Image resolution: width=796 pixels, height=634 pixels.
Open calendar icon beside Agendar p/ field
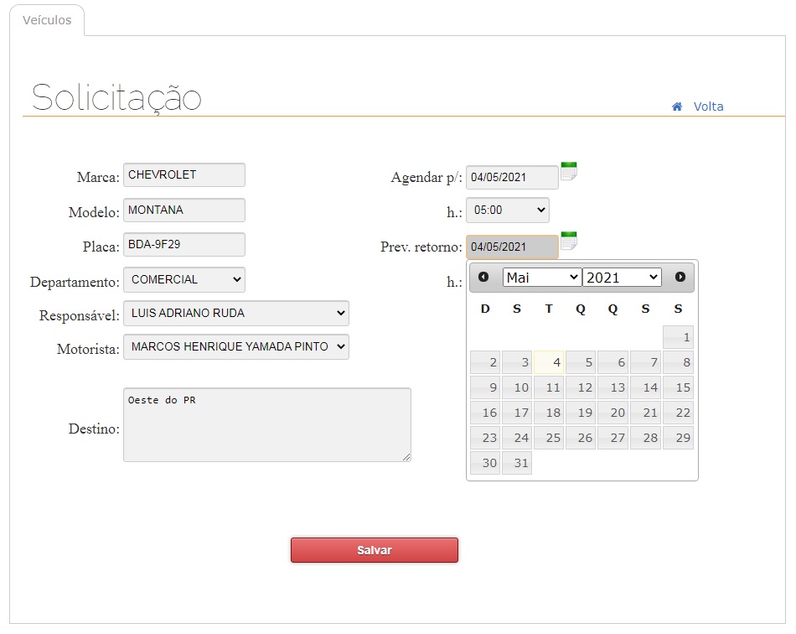click(568, 171)
